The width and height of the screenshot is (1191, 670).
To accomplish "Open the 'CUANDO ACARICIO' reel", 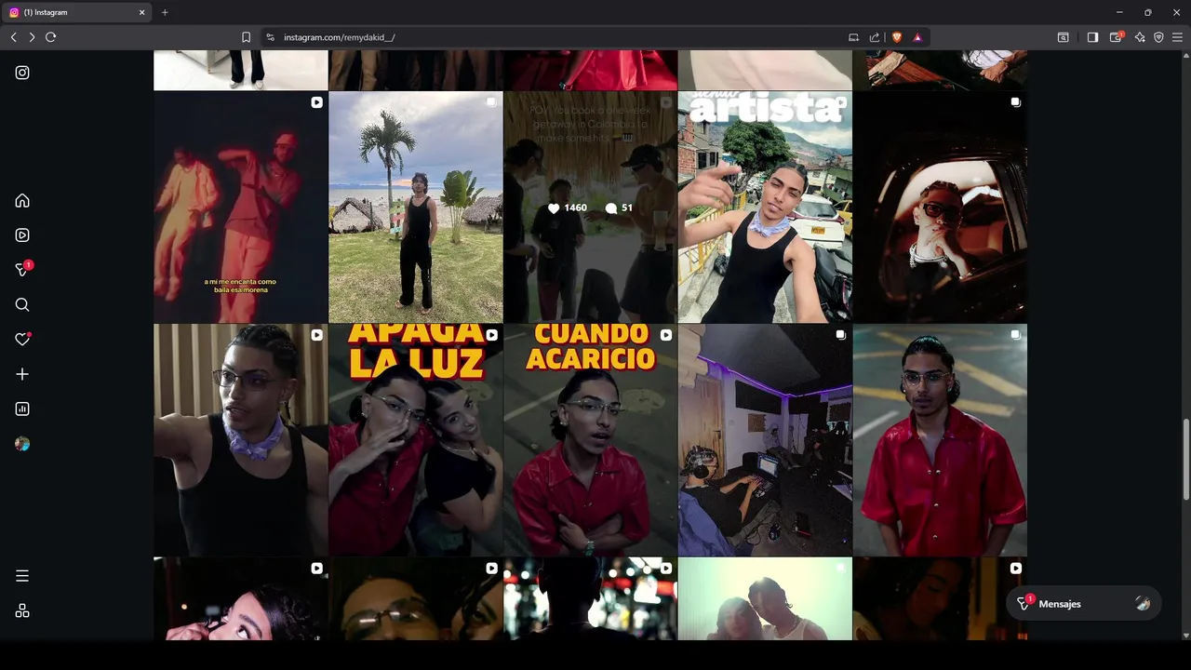I will click(591, 440).
